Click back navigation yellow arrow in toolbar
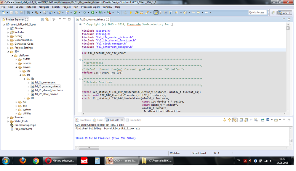Viewport: 296px width, 171px height. tap(198, 12)
